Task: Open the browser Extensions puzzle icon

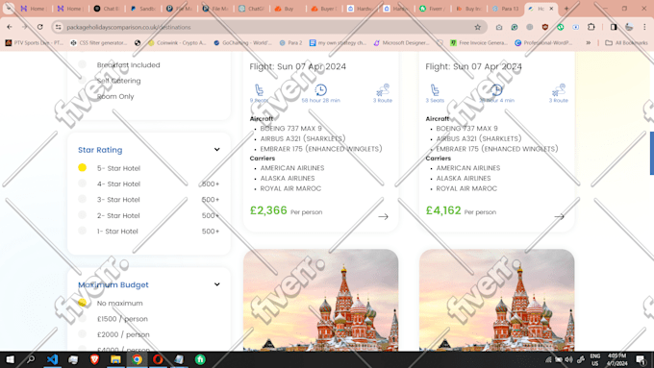Action: [x=591, y=27]
